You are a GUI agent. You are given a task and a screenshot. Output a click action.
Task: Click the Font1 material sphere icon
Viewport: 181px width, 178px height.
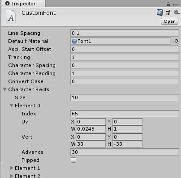pyautogui.click(x=74, y=41)
